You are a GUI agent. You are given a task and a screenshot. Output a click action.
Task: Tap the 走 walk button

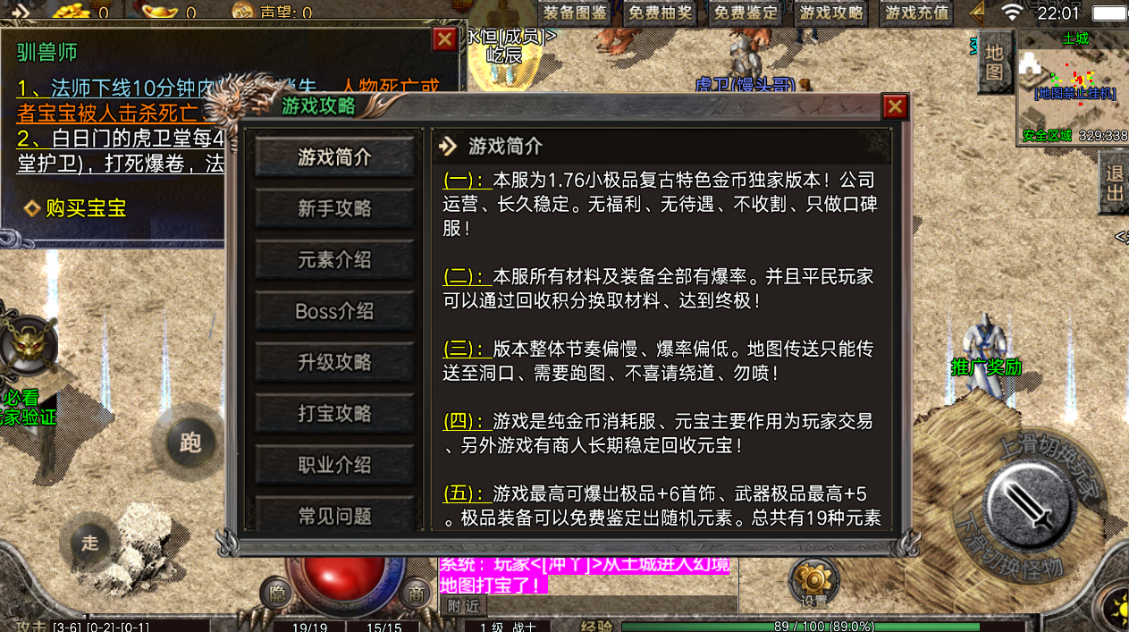point(89,542)
